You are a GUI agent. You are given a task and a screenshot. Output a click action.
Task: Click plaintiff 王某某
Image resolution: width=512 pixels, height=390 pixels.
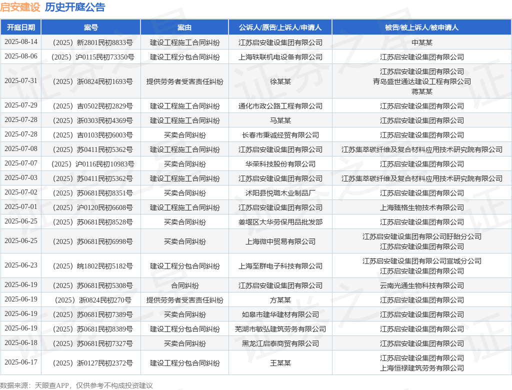(x=280, y=363)
